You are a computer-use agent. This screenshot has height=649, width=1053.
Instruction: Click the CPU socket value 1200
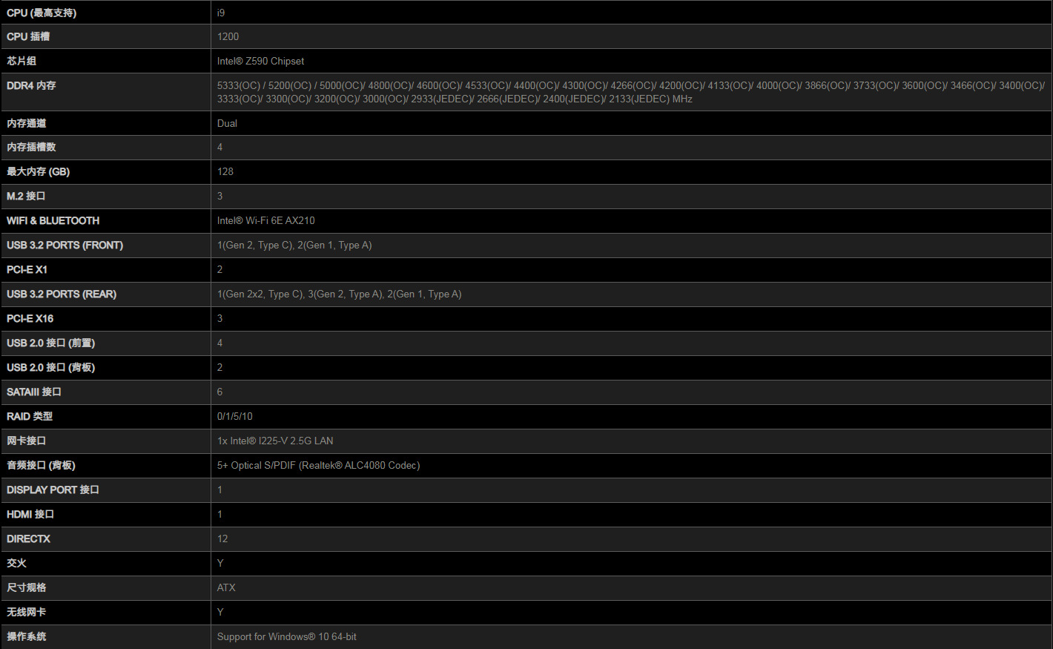coord(228,36)
